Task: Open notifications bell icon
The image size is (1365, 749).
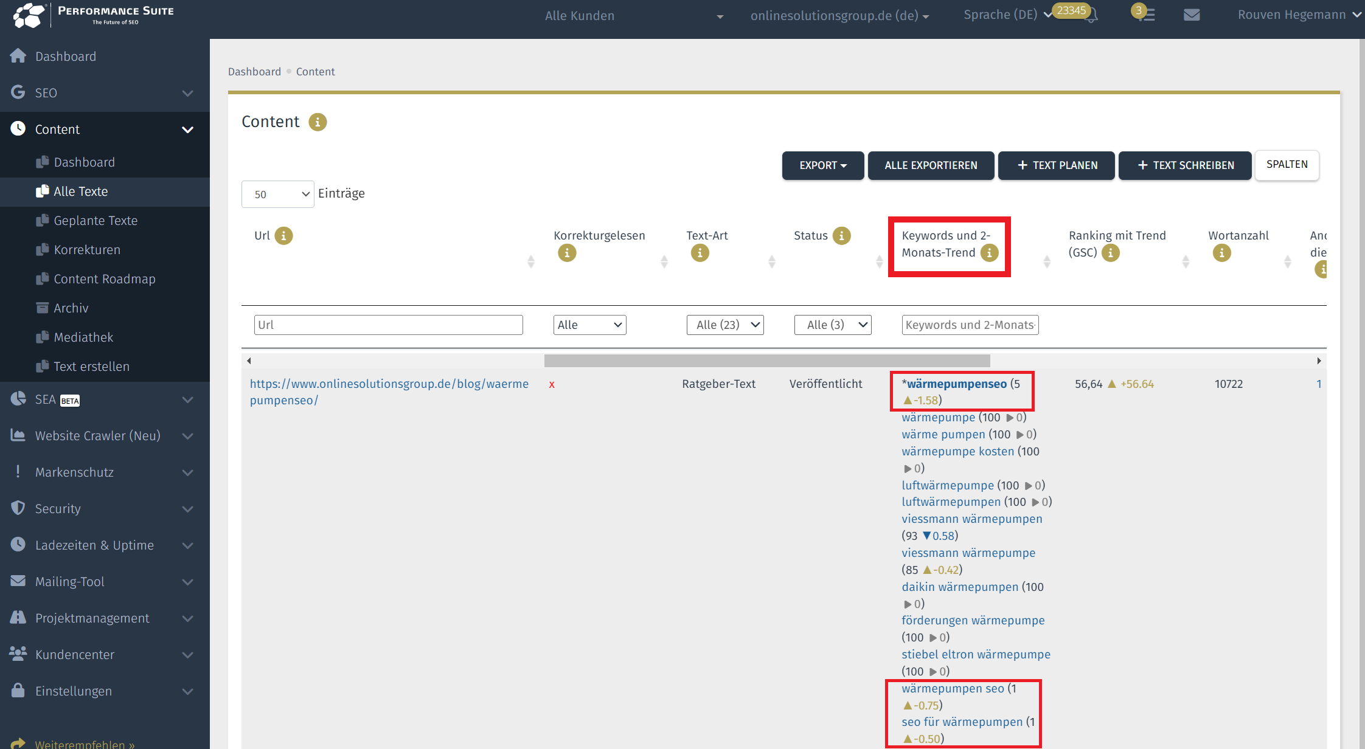Action: coord(1092,16)
